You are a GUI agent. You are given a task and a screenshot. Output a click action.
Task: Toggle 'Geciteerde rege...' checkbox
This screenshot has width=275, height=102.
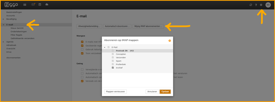click(82, 46)
